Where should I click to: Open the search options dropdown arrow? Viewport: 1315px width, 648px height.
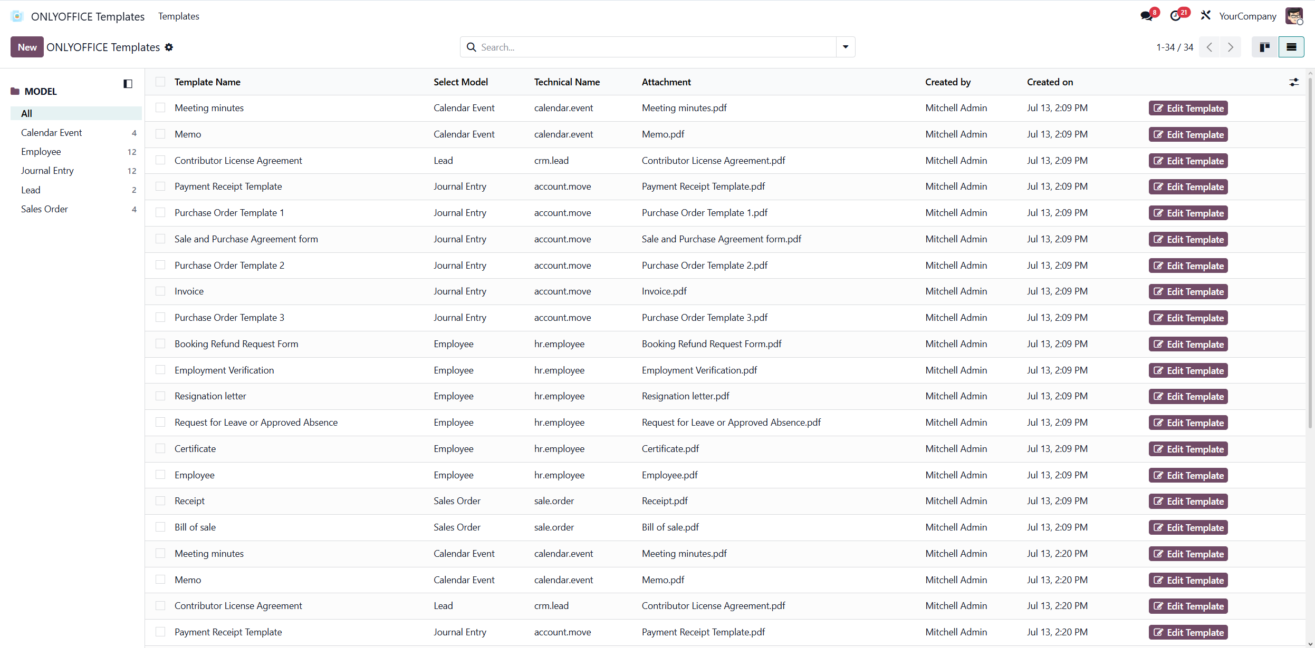pyautogui.click(x=846, y=47)
